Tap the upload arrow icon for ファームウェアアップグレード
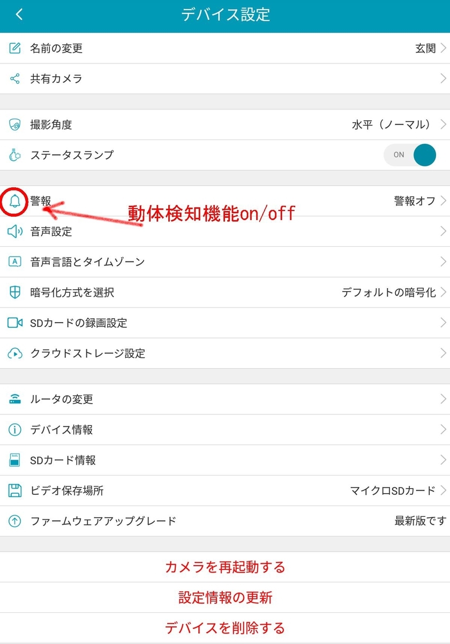This screenshot has width=450, height=644. tap(15, 521)
